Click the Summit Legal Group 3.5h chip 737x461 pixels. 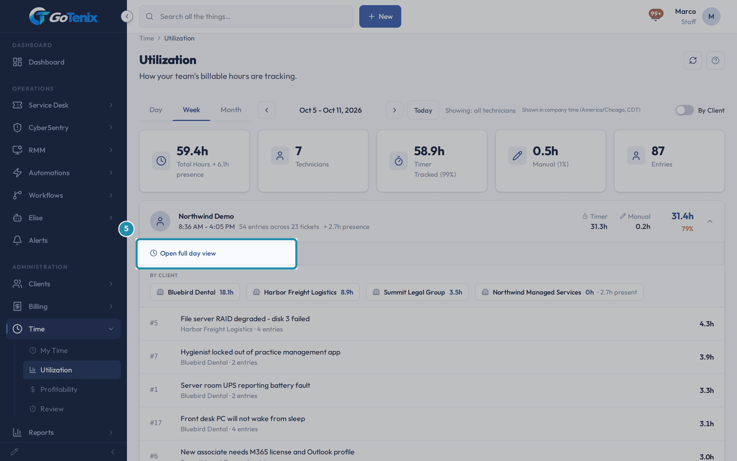[x=417, y=292]
